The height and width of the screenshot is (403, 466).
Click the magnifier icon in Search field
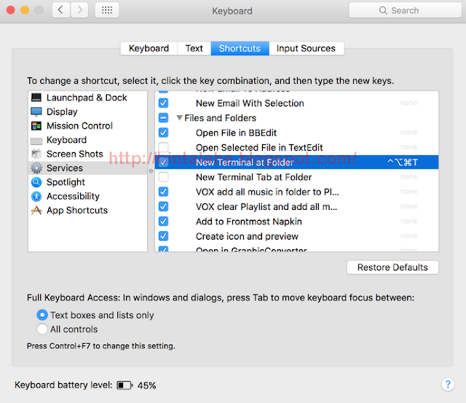pos(383,10)
